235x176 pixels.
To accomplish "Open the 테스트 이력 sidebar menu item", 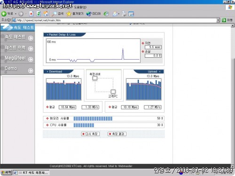I will pyautogui.click(x=17, y=47).
